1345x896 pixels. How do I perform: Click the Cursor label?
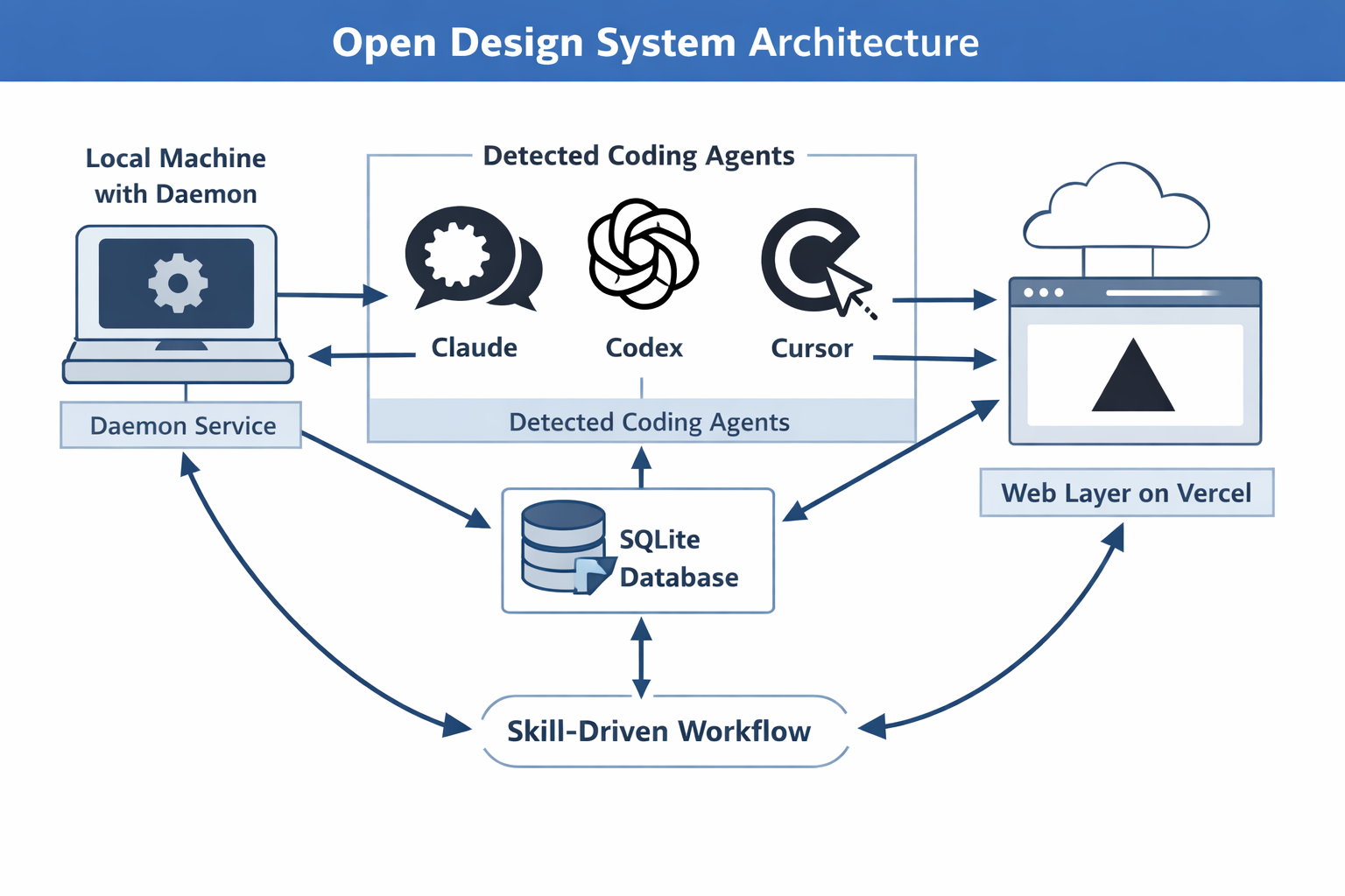tap(812, 348)
